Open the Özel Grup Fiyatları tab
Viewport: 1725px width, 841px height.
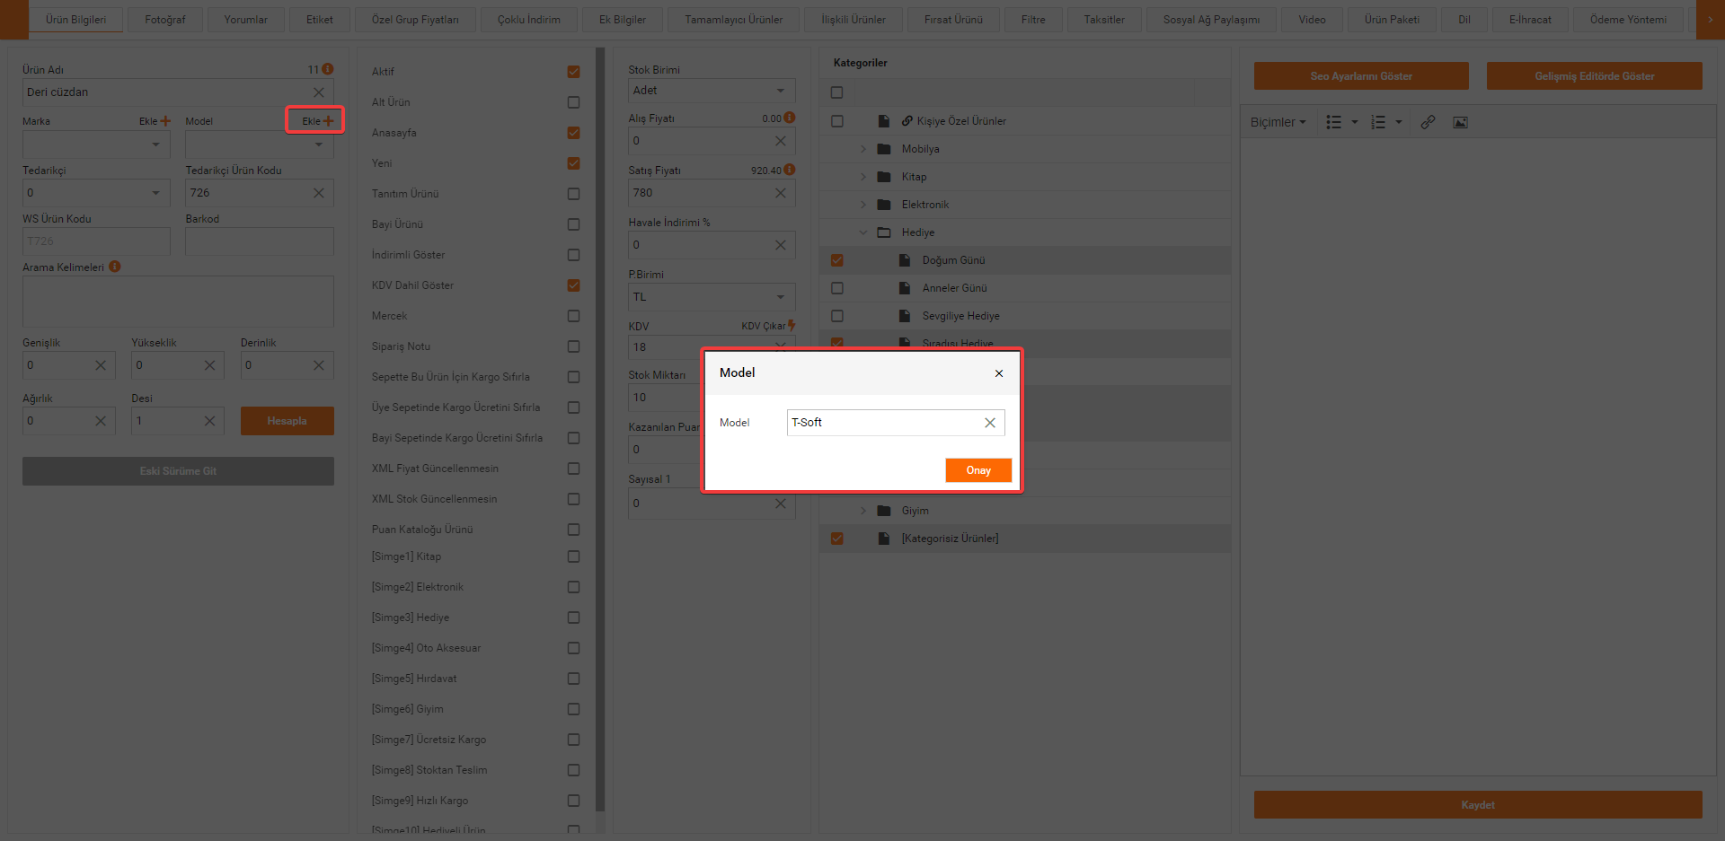[415, 20]
